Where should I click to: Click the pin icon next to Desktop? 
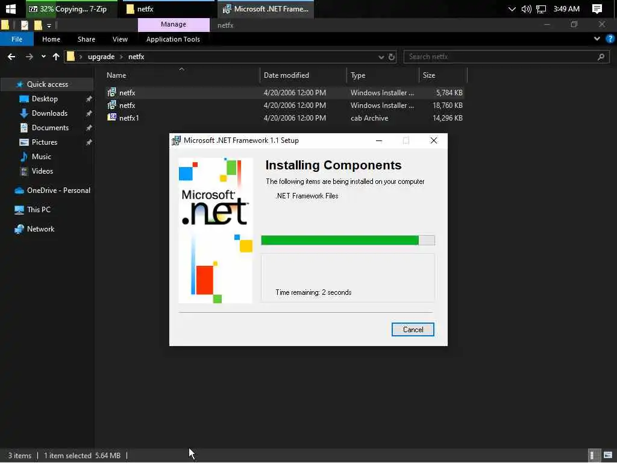point(89,99)
